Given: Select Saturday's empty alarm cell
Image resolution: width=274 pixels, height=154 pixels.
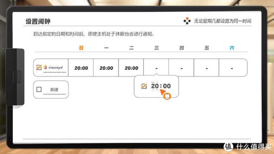Looking at the screenshot, I should tap(233, 68).
